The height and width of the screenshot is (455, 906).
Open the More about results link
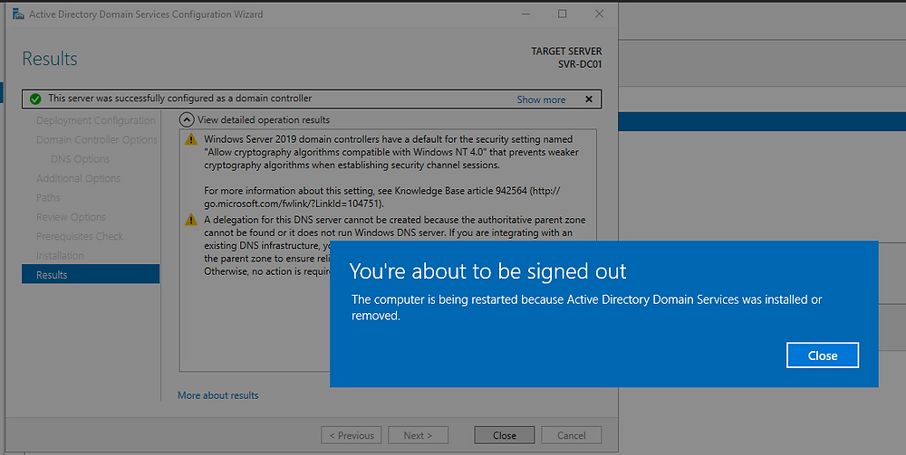[x=217, y=395]
